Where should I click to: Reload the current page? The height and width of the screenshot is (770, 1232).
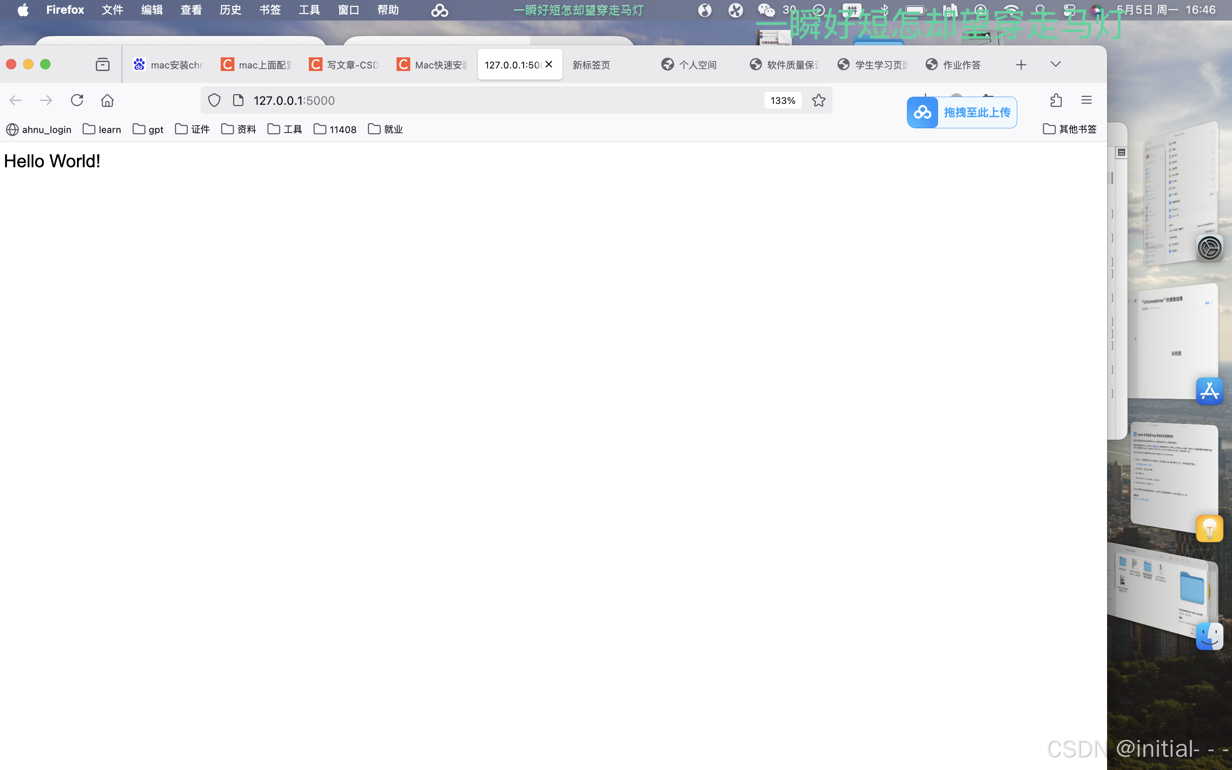click(77, 101)
